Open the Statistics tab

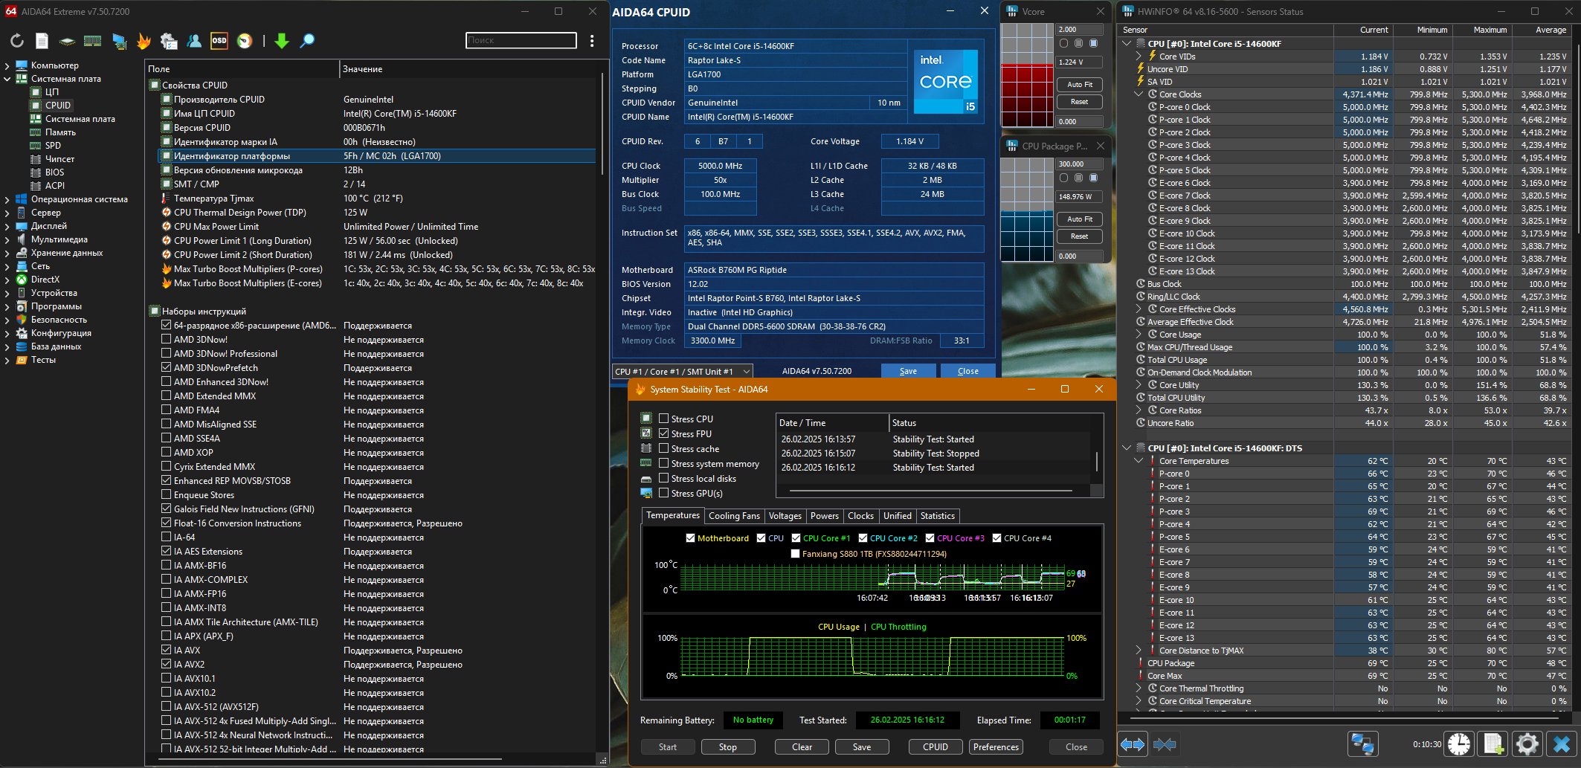937,516
